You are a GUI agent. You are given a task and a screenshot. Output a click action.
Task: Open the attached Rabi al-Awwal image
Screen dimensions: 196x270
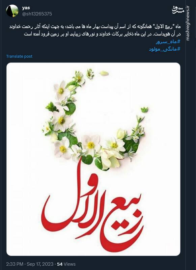tap(93, 159)
